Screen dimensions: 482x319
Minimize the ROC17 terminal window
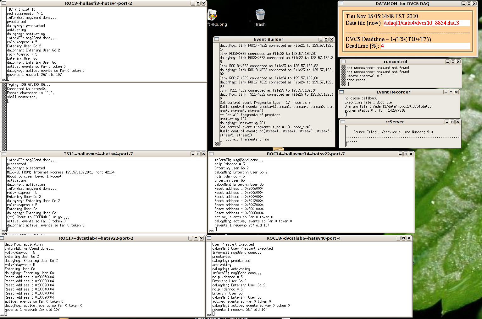click(191, 238)
